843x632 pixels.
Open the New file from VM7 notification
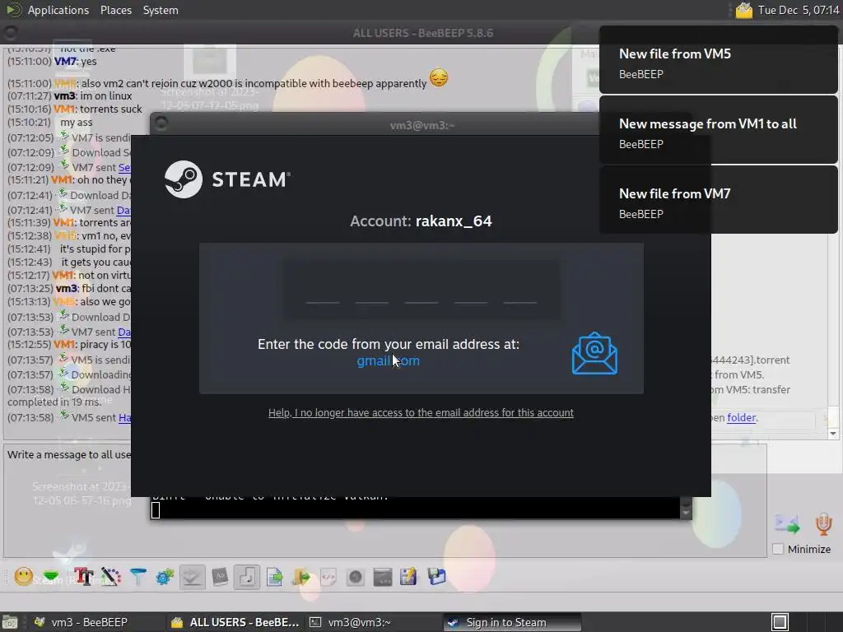[x=718, y=200]
